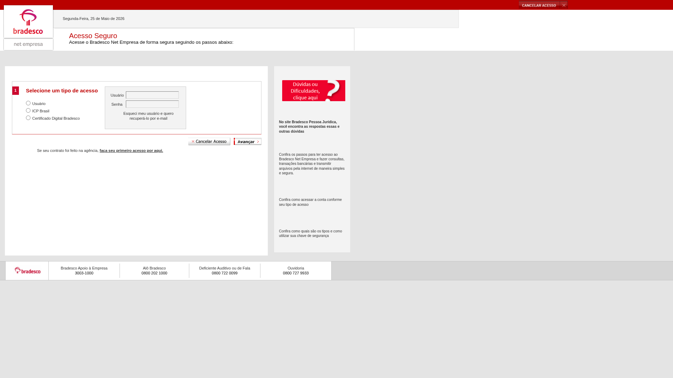The image size is (673, 378).
Task: Choose Certificado Digital Bradesco radio option
Action: (x=28, y=118)
